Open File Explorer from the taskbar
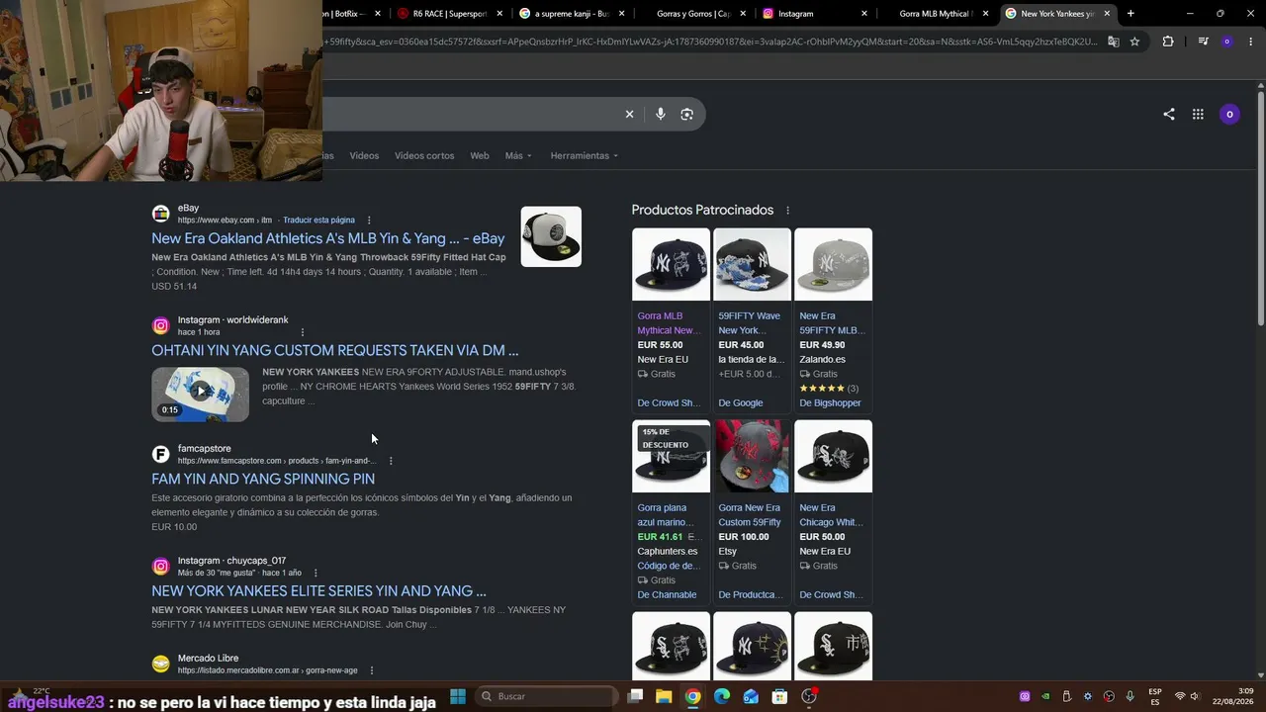1266x712 pixels. pyautogui.click(x=664, y=696)
